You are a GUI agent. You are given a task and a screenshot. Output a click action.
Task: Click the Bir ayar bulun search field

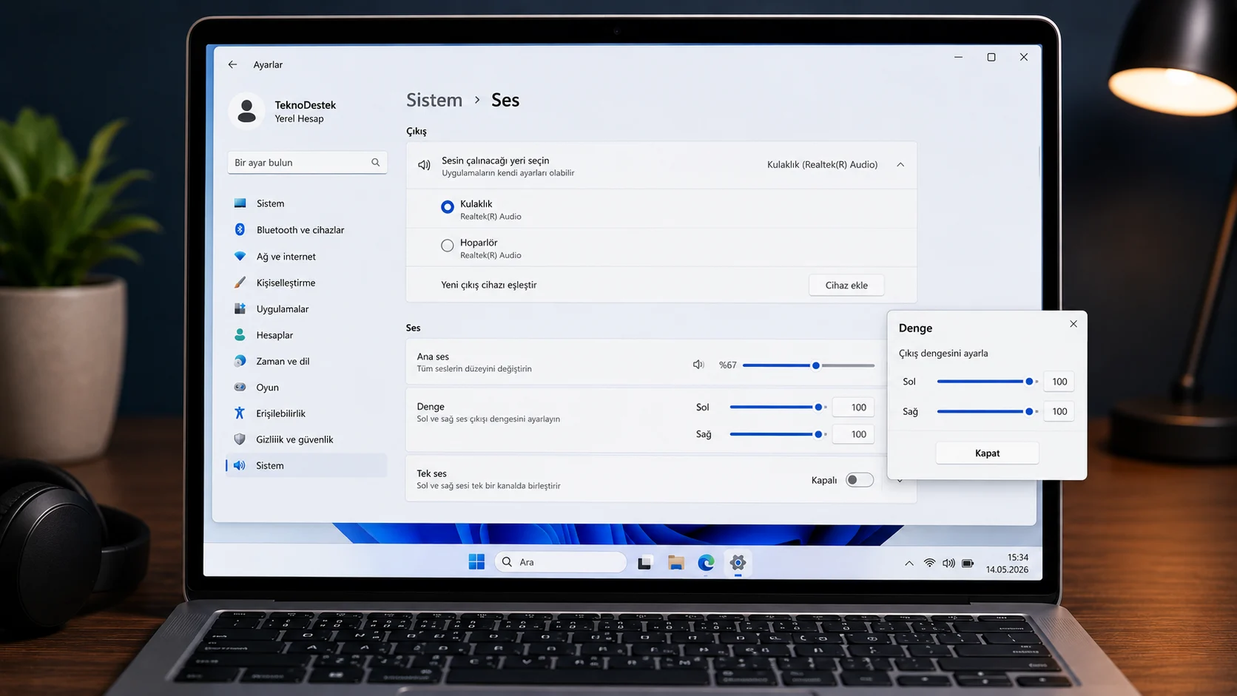(307, 163)
